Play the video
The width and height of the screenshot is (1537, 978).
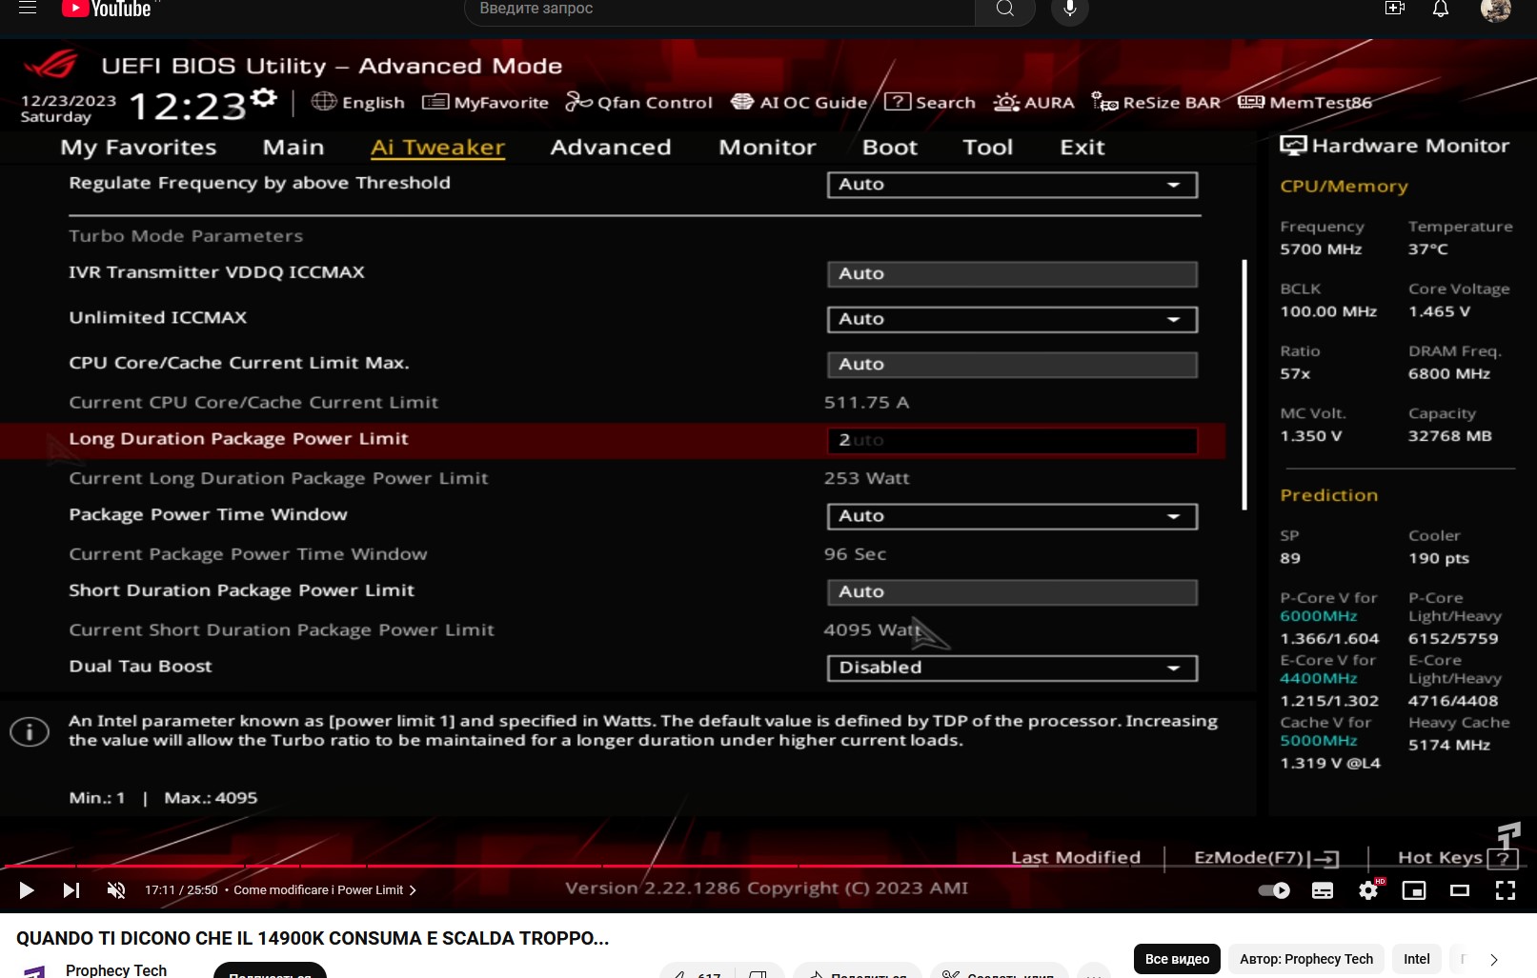(x=27, y=890)
